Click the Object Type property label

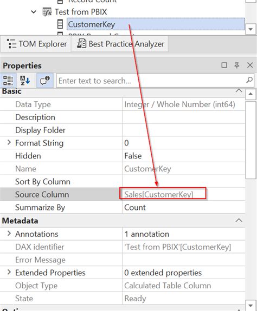(36, 286)
